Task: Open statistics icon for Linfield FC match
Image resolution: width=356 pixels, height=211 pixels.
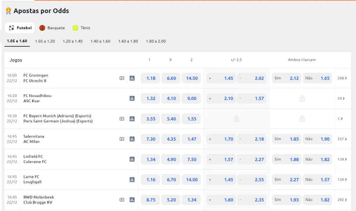Action: coord(132,159)
